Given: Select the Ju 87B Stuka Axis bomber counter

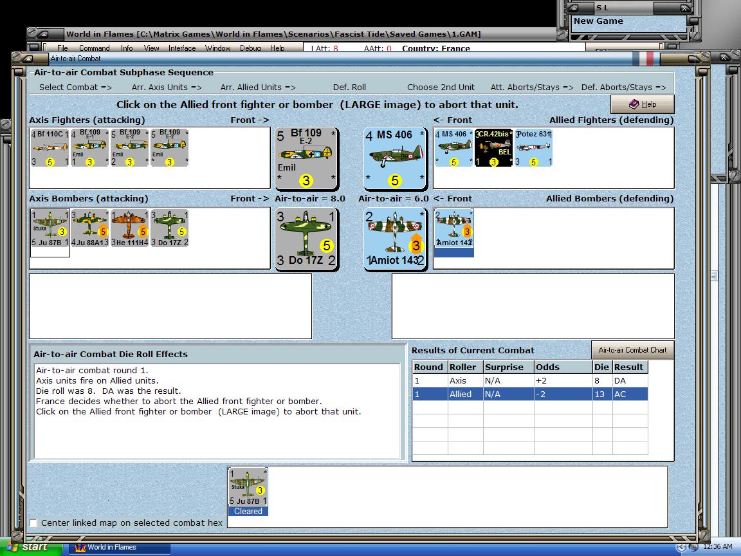Looking at the screenshot, I should 50,229.
